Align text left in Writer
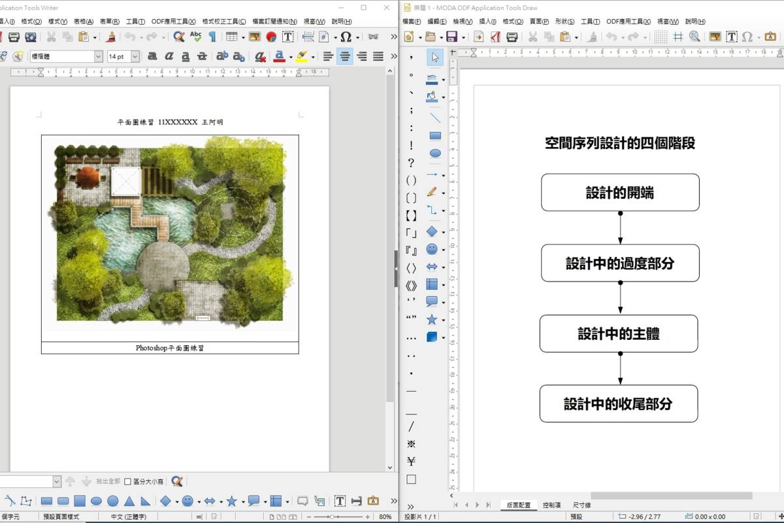The image size is (784, 523). (328, 57)
